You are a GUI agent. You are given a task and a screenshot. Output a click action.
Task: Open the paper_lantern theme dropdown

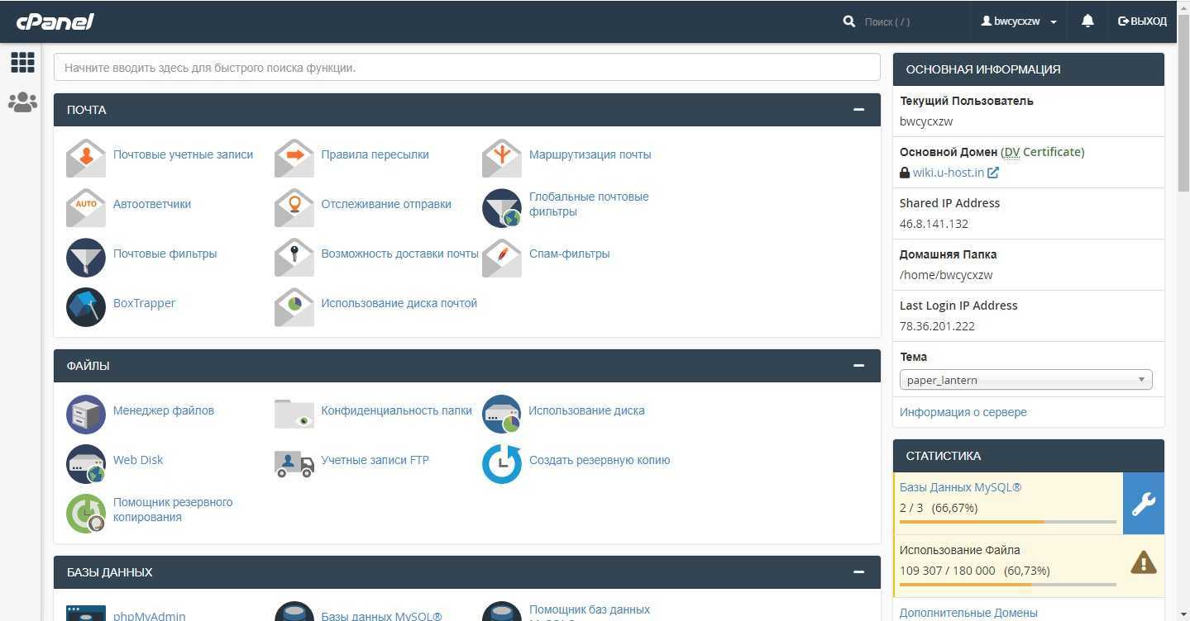coord(1025,380)
